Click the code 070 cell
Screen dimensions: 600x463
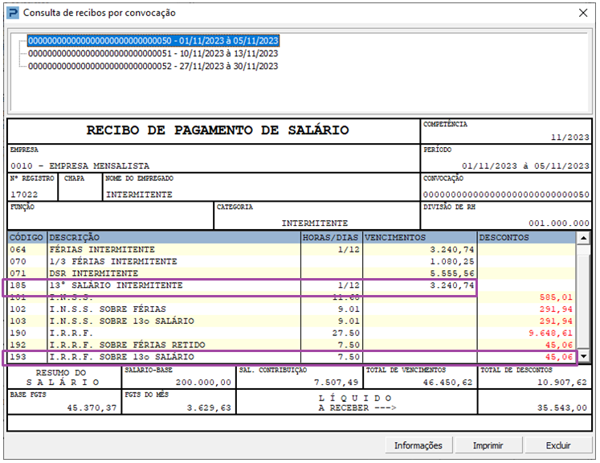(18, 261)
